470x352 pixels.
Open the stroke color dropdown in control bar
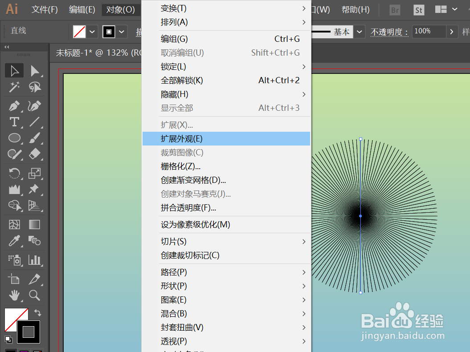click(121, 32)
